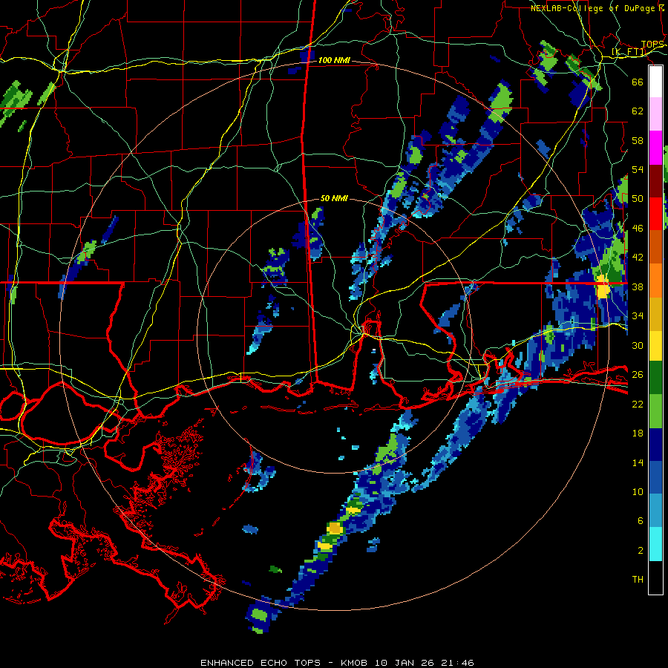Viewport: 668px width, 668px height.
Task: Click the white color swatch in the legend
Action: point(655,82)
